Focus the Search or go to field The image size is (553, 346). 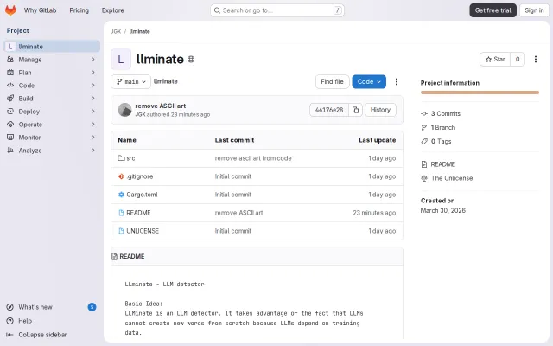(x=277, y=10)
